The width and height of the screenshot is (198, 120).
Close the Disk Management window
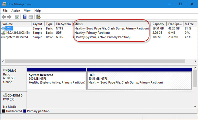tap(192, 4)
